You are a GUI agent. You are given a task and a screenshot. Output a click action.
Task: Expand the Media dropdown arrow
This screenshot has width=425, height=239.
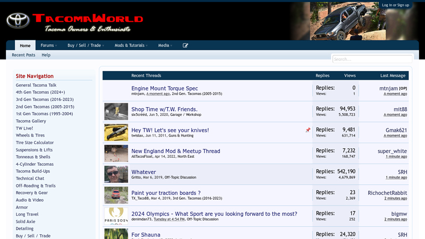coord(171,46)
